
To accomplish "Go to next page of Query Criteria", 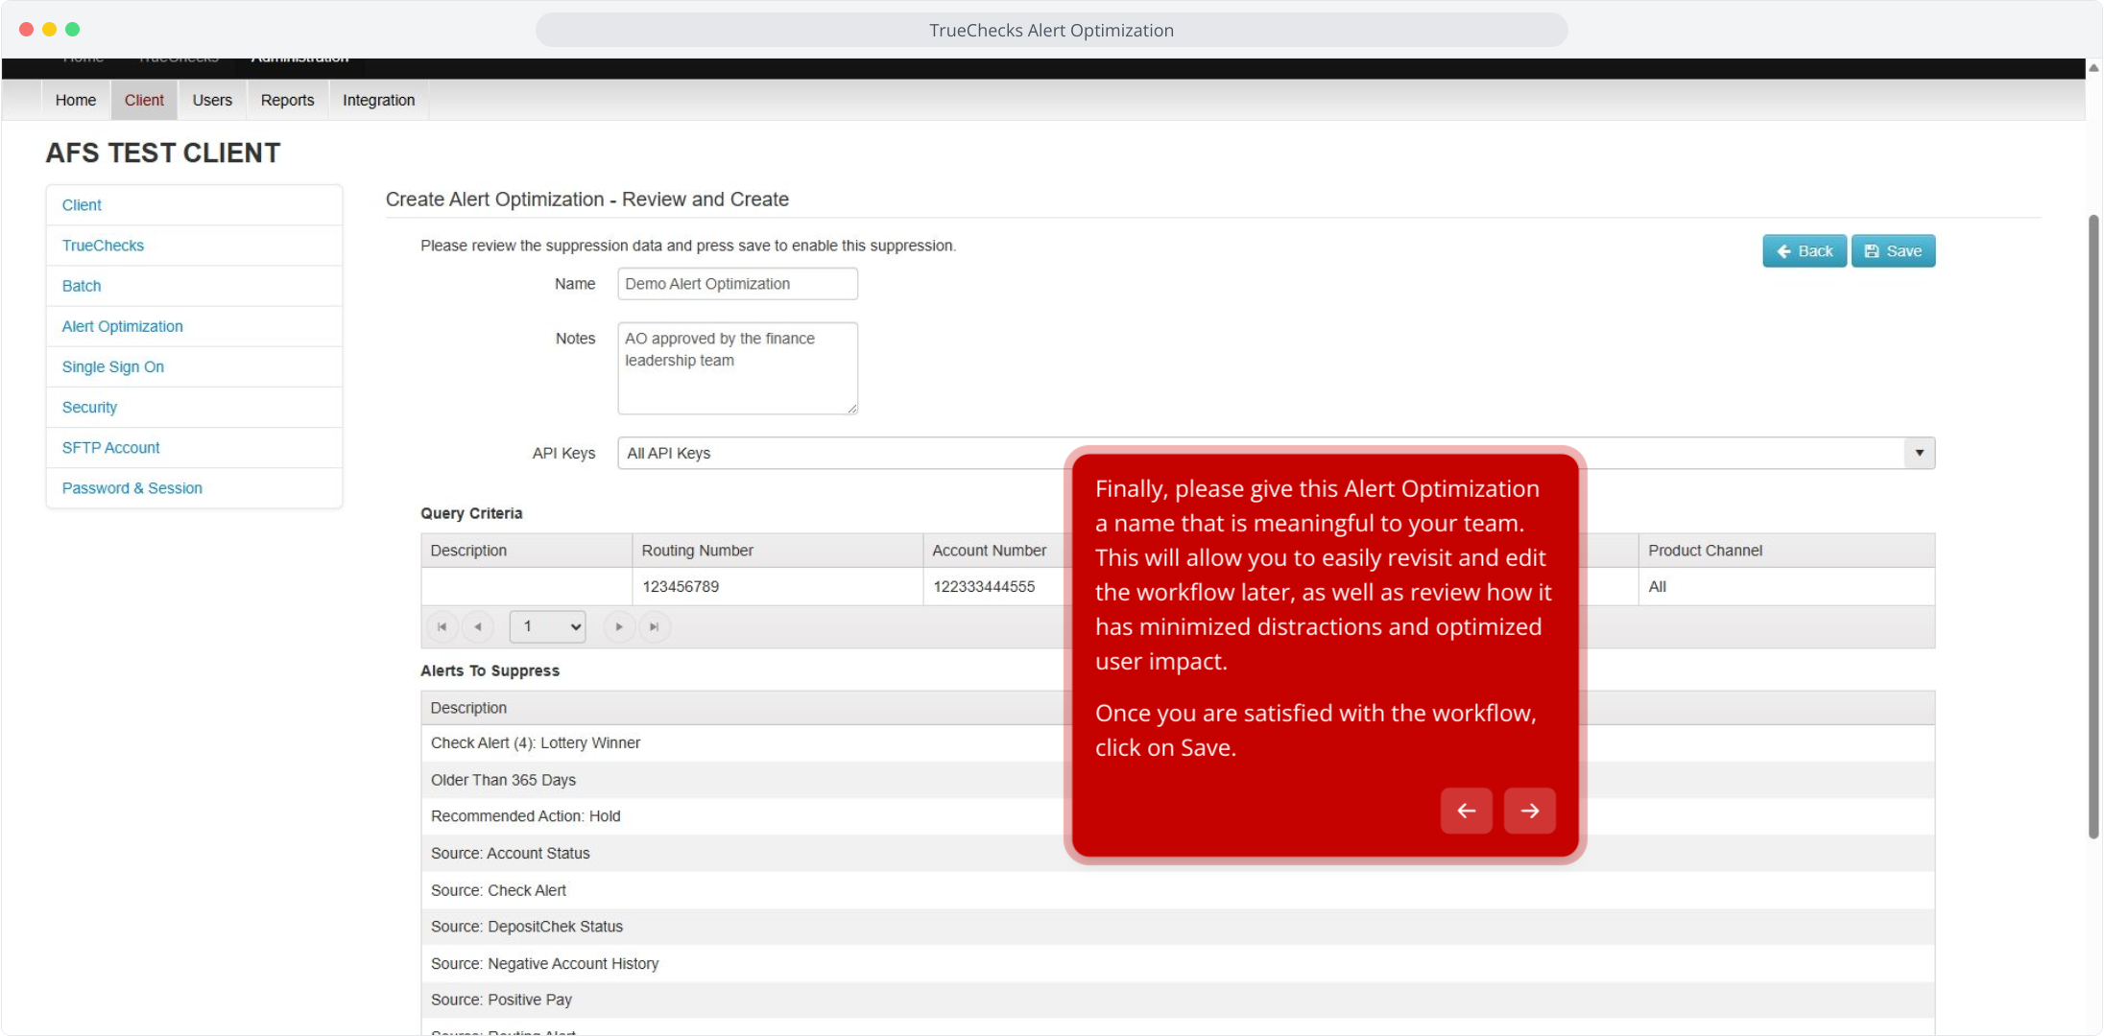I will coord(619,627).
